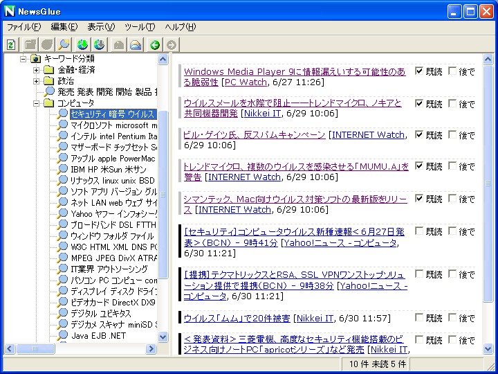Click magnifier icon beside 発売 発表 開発
Screen dimensions: 498x374
coord(49,91)
